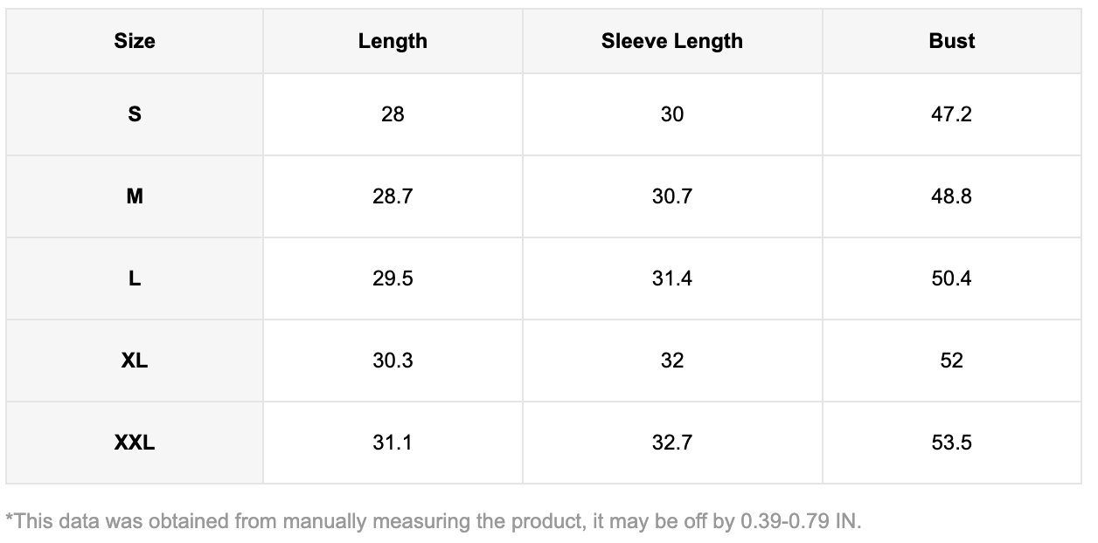This screenshot has width=1098, height=543.
Task: Click the 32.7 sleeve length for XXL
Action: coord(671,443)
